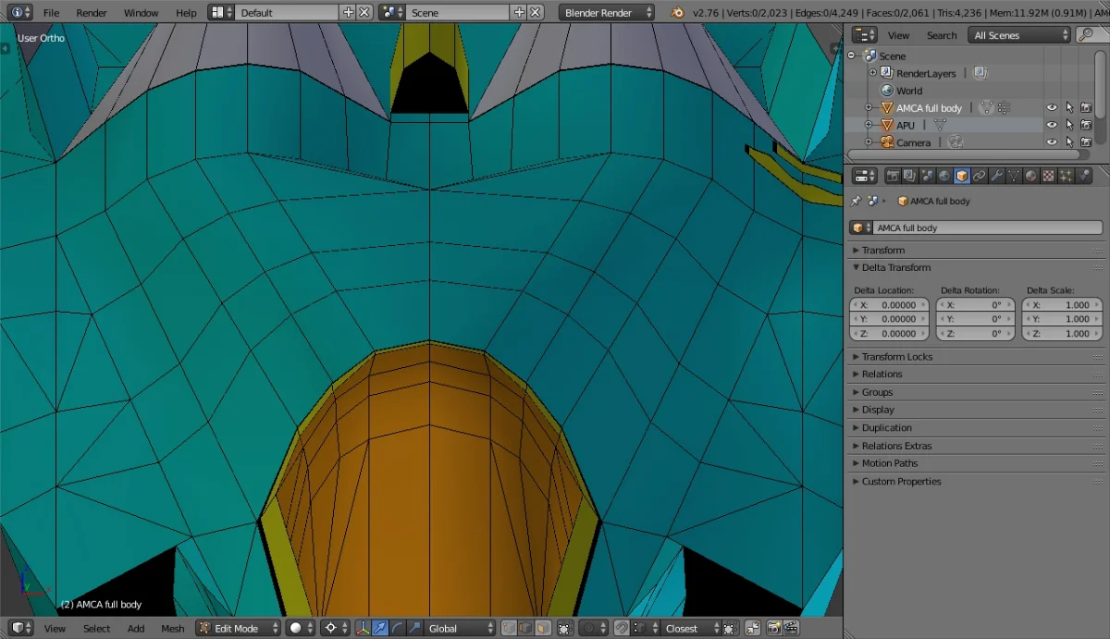Open the All Scenes outliner filter dropdown
1110x639 pixels.
1019,35
